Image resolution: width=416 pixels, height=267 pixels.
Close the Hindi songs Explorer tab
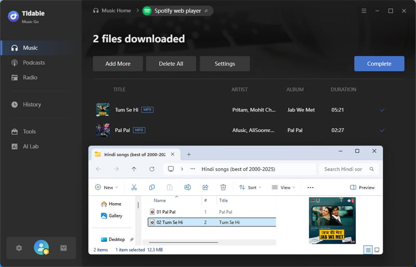coord(173,154)
